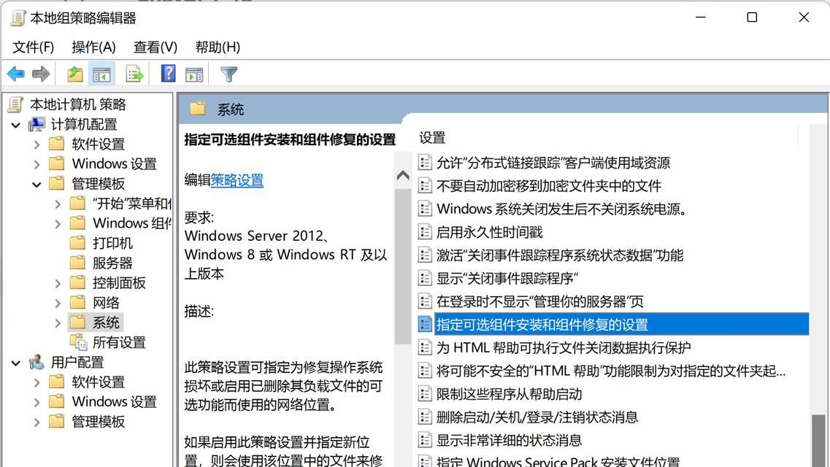Screen dimensions: 830x467
Task: Select the 启用永久性时间戳 setting
Action: (489, 231)
